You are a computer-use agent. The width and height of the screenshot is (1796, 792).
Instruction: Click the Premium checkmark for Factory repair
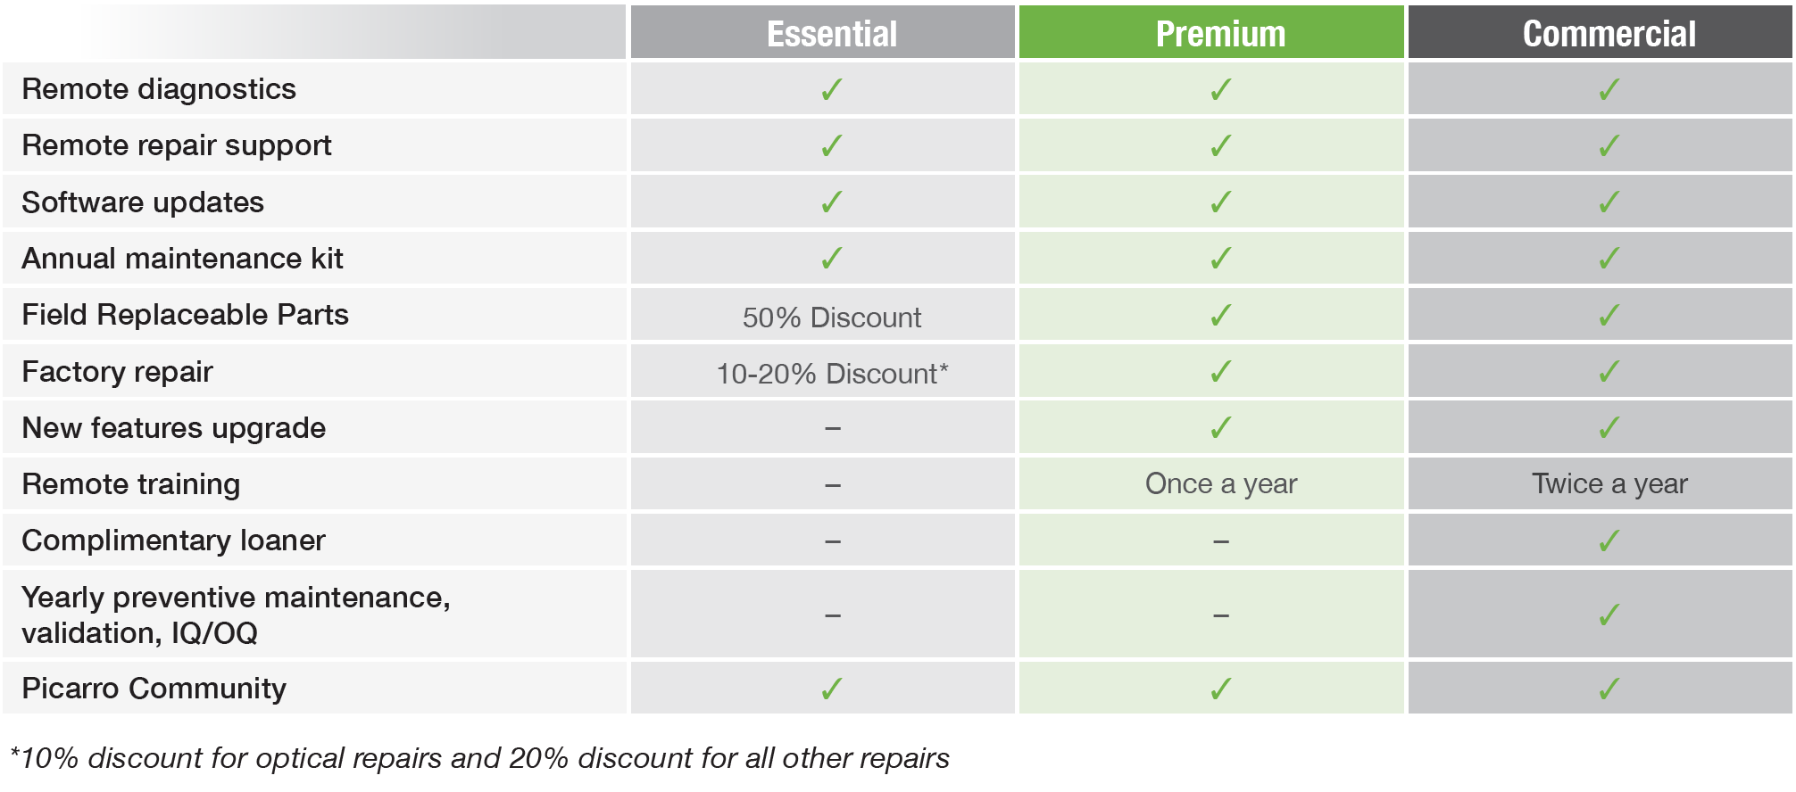[x=1220, y=371]
